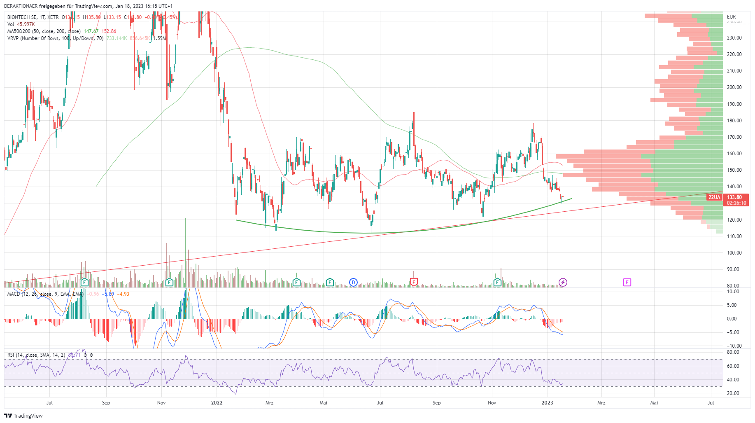This screenshot has height=423, width=755.
Task: Click the purple lightning event icon
Action: pyautogui.click(x=563, y=282)
